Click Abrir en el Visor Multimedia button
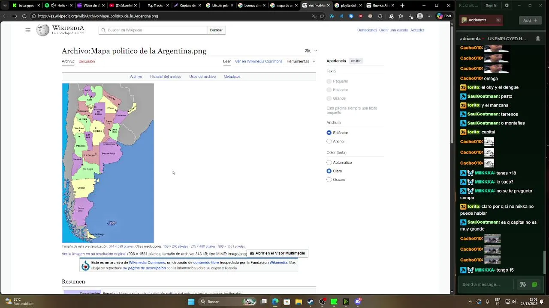549x308 pixels. (x=278, y=253)
